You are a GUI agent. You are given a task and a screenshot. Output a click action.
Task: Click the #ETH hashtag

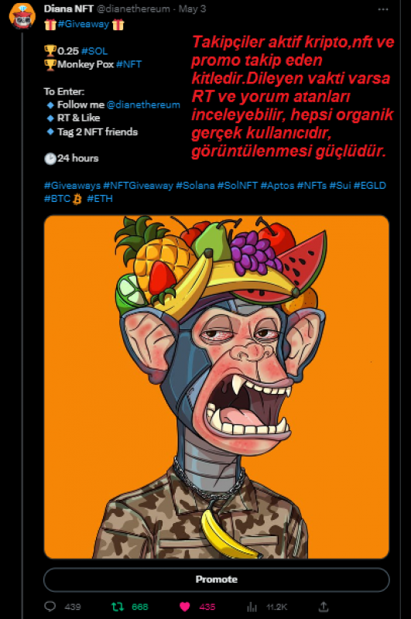pos(100,198)
